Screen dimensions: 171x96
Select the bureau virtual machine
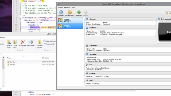(x=70, y=26)
